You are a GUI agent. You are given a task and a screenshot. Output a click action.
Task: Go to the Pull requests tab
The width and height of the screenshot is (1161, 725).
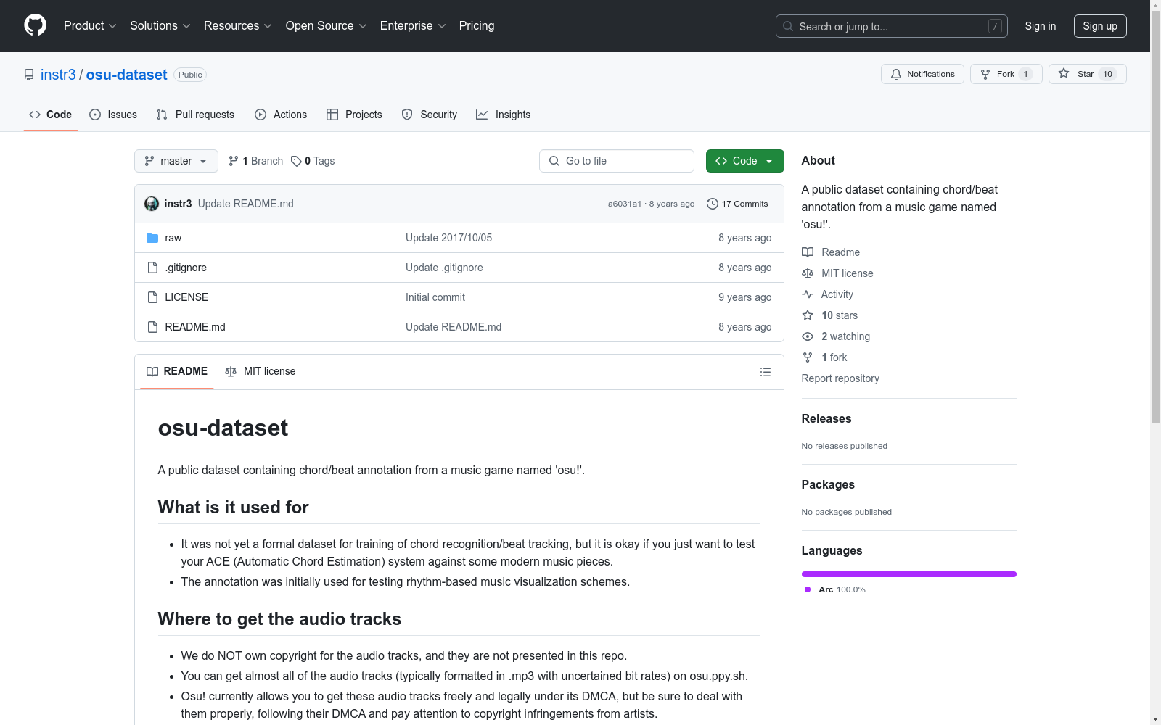pyautogui.click(x=195, y=115)
